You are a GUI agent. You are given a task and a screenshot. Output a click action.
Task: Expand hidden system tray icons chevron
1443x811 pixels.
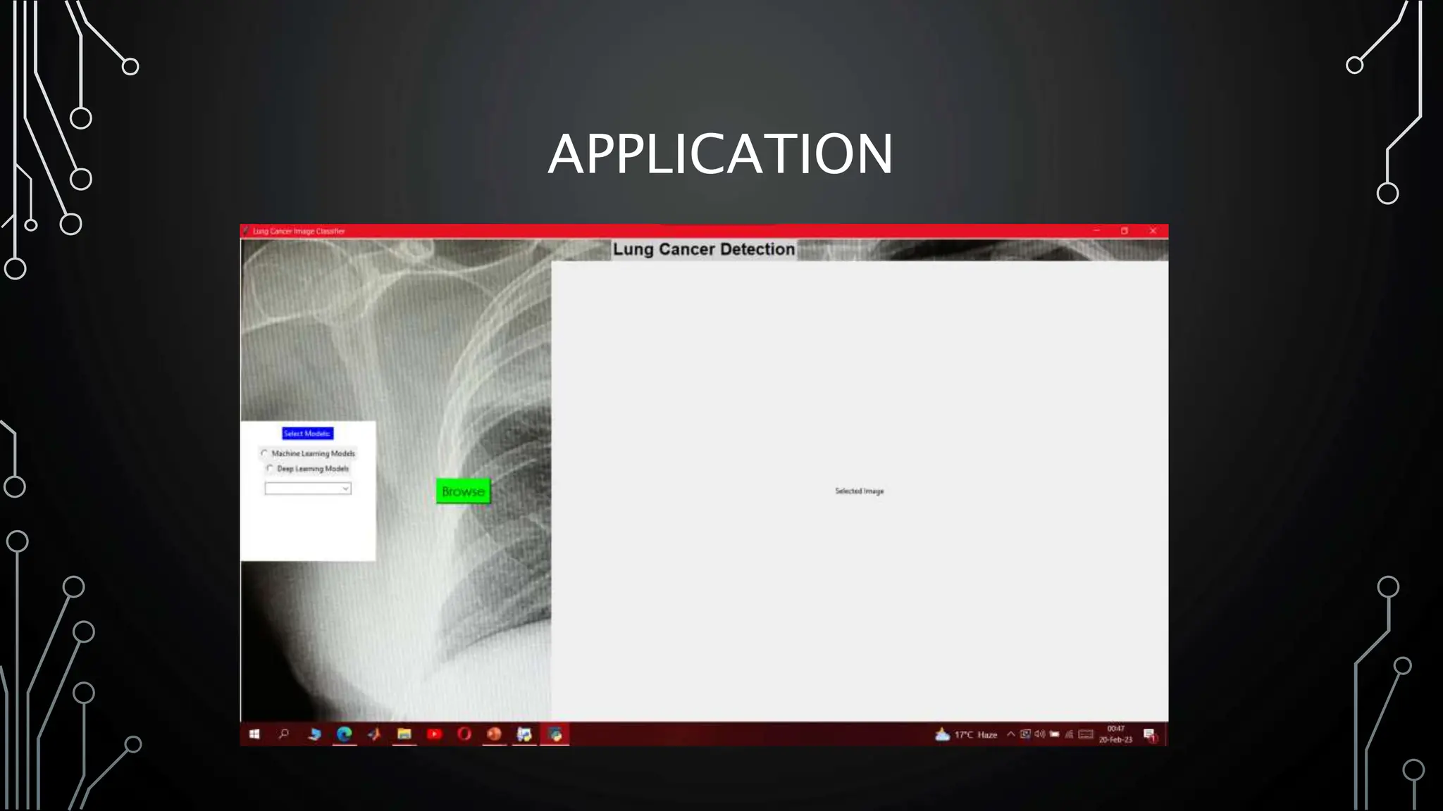[1010, 734]
